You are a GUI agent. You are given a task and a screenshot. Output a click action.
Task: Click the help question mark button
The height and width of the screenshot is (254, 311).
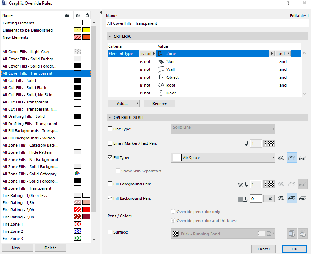[288, 3]
